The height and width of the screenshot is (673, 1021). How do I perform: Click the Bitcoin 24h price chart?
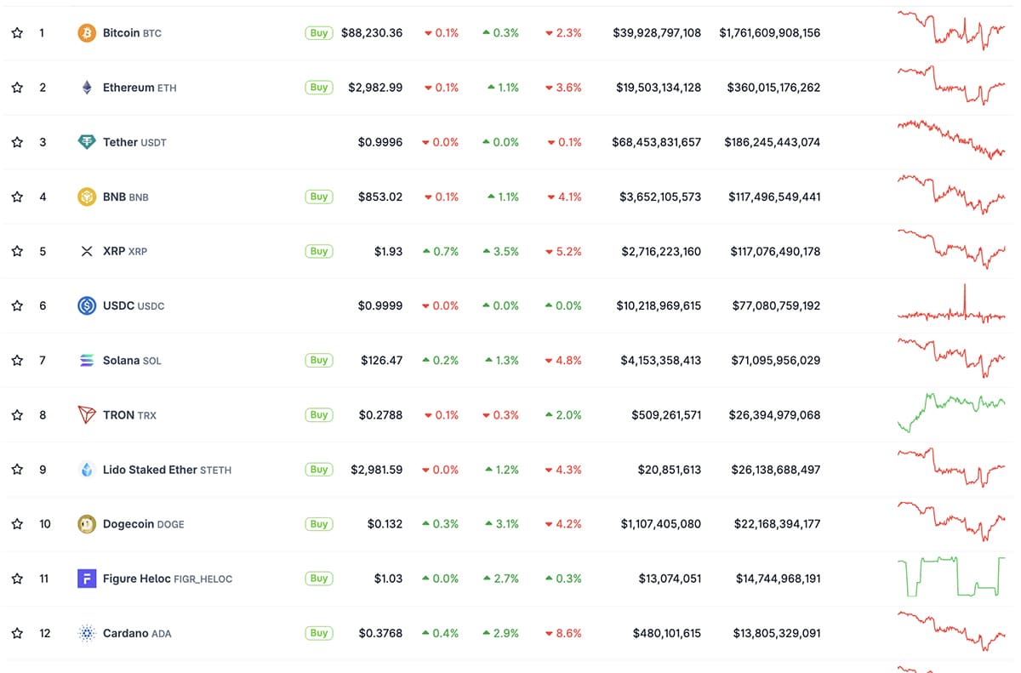click(x=951, y=32)
